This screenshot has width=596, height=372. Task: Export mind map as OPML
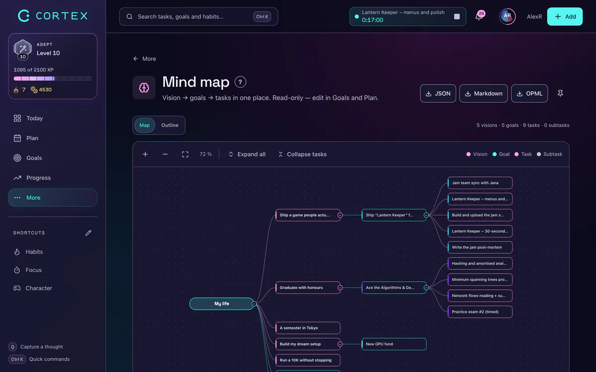click(x=529, y=93)
